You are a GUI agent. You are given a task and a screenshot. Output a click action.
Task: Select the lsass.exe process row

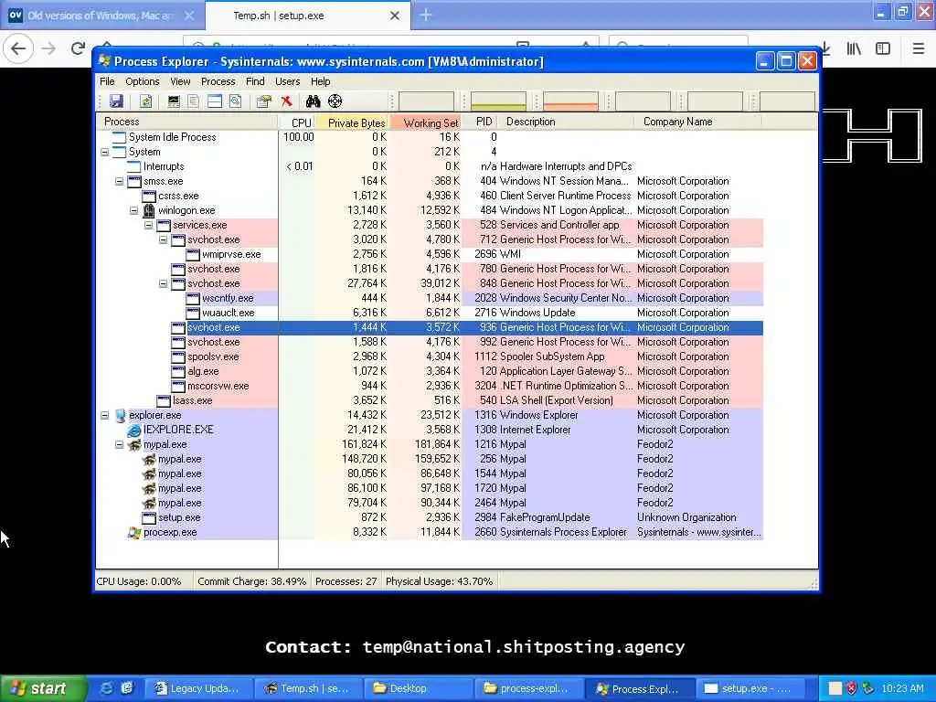tap(430, 400)
